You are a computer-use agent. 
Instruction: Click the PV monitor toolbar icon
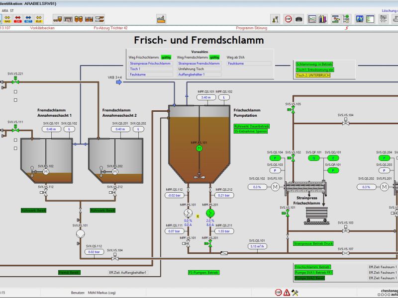coord(360,19)
